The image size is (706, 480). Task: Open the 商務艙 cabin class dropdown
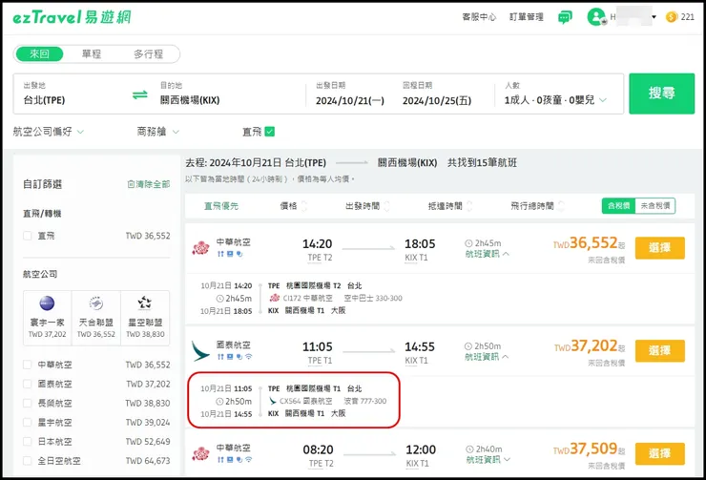coord(158,132)
